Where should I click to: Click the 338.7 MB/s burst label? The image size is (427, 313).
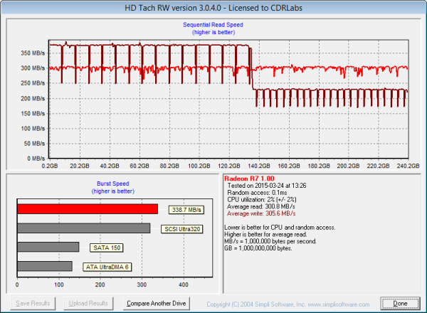click(x=185, y=210)
